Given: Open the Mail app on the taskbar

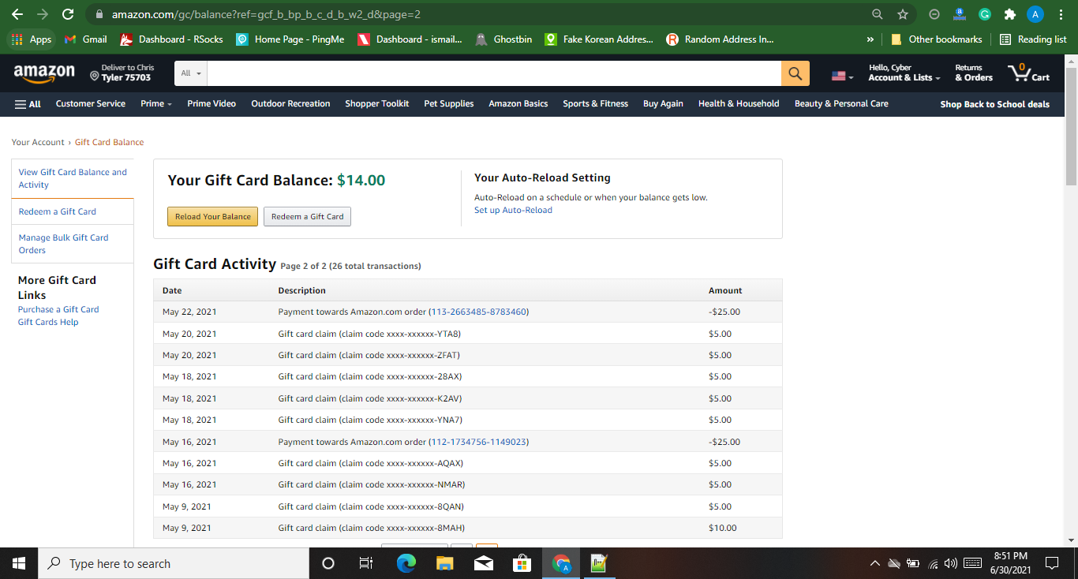Looking at the screenshot, I should (484, 563).
